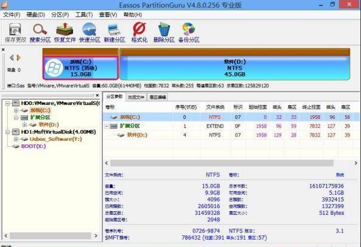Collapse 扩展分区 row in the partition table
Viewport: 361px width, 247px height.
tap(107, 126)
